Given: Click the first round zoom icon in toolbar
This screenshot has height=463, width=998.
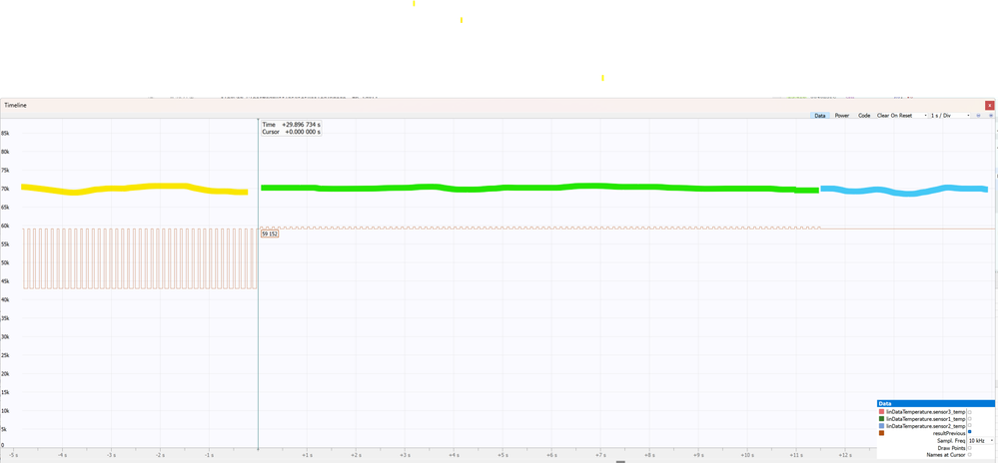Looking at the screenshot, I should [x=978, y=116].
